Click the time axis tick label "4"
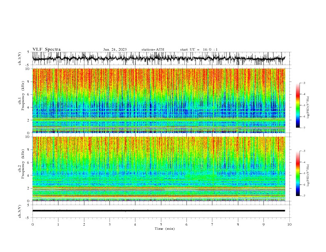The height and width of the screenshot is (252, 326). pyautogui.click(x=135, y=224)
